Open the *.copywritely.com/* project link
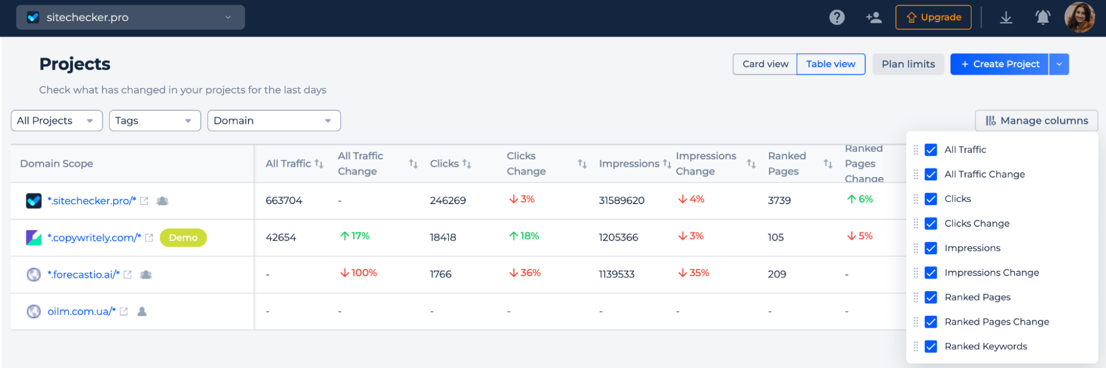 [94, 238]
